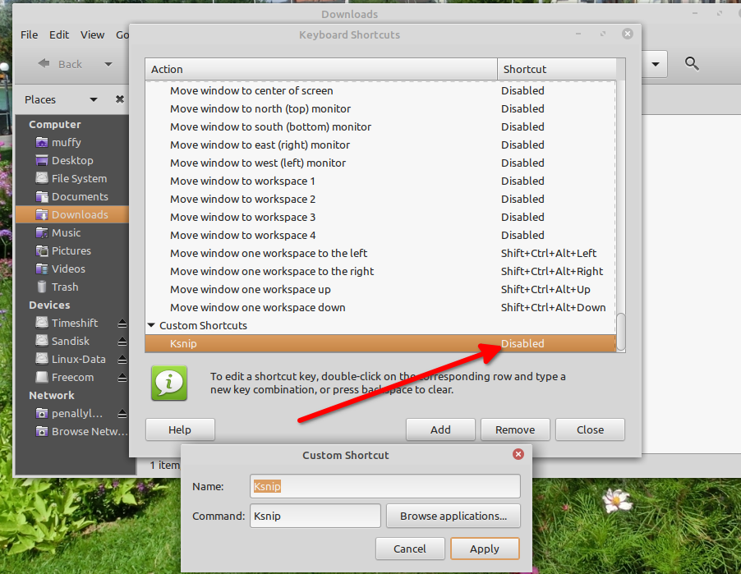Open Browse Network icon in sidebar
The width and height of the screenshot is (741, 574).
pyautogui.click(x=42, y=431)
